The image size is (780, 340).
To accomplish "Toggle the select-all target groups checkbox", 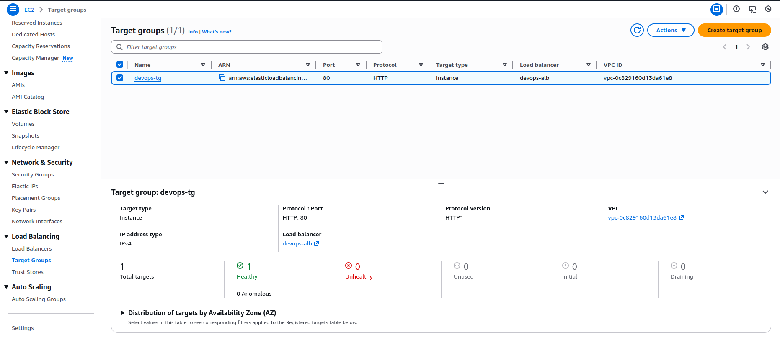I will 120,64.
